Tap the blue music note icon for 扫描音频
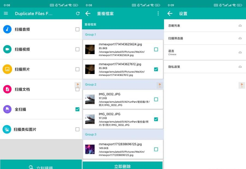The image size is (246, 169). click(7, 29)
